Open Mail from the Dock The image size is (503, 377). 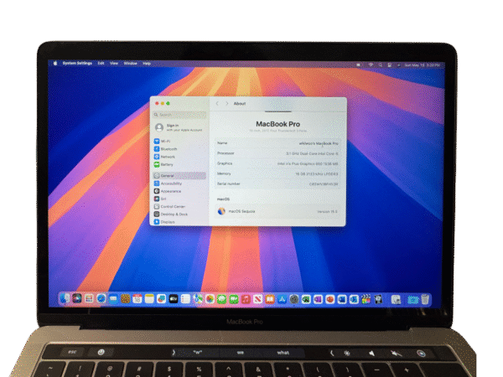click(x=113, y=299)
